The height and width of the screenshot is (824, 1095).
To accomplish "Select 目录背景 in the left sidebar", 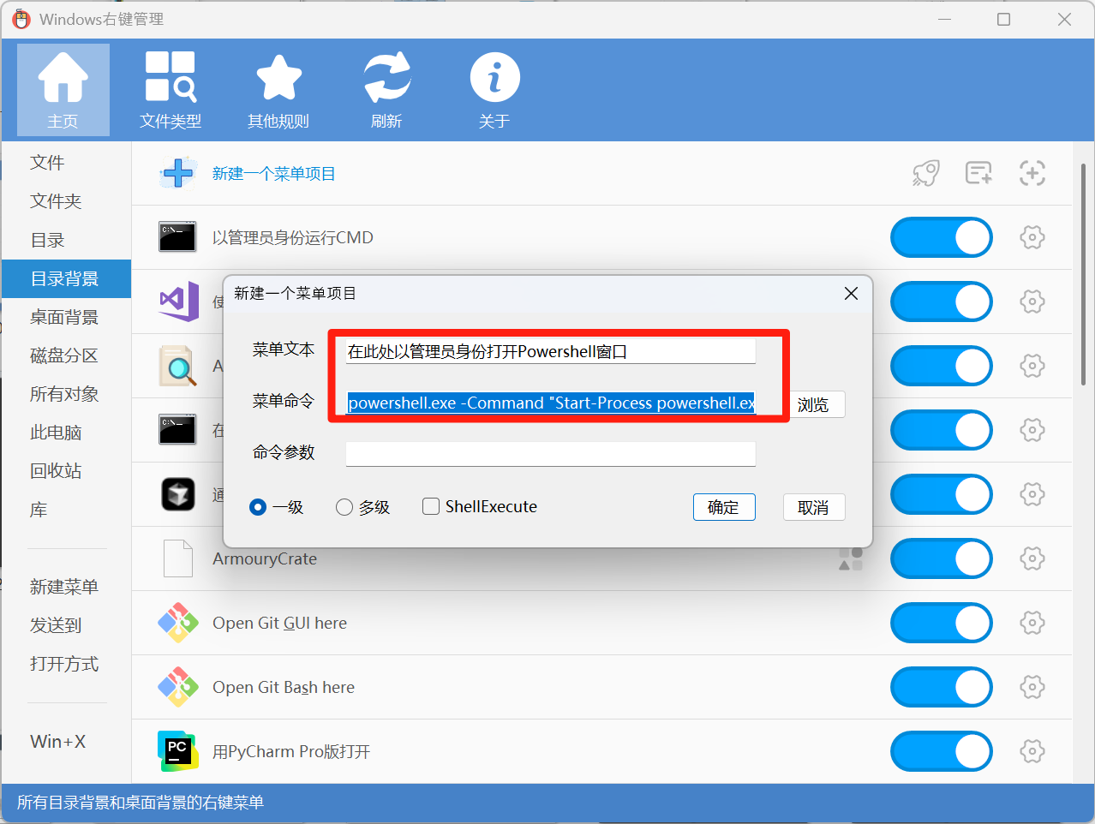I will tap(66, 278).
